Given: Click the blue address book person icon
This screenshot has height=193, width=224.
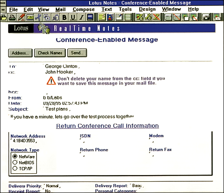Looking at the screenshot, I should (x=110, y=17).
